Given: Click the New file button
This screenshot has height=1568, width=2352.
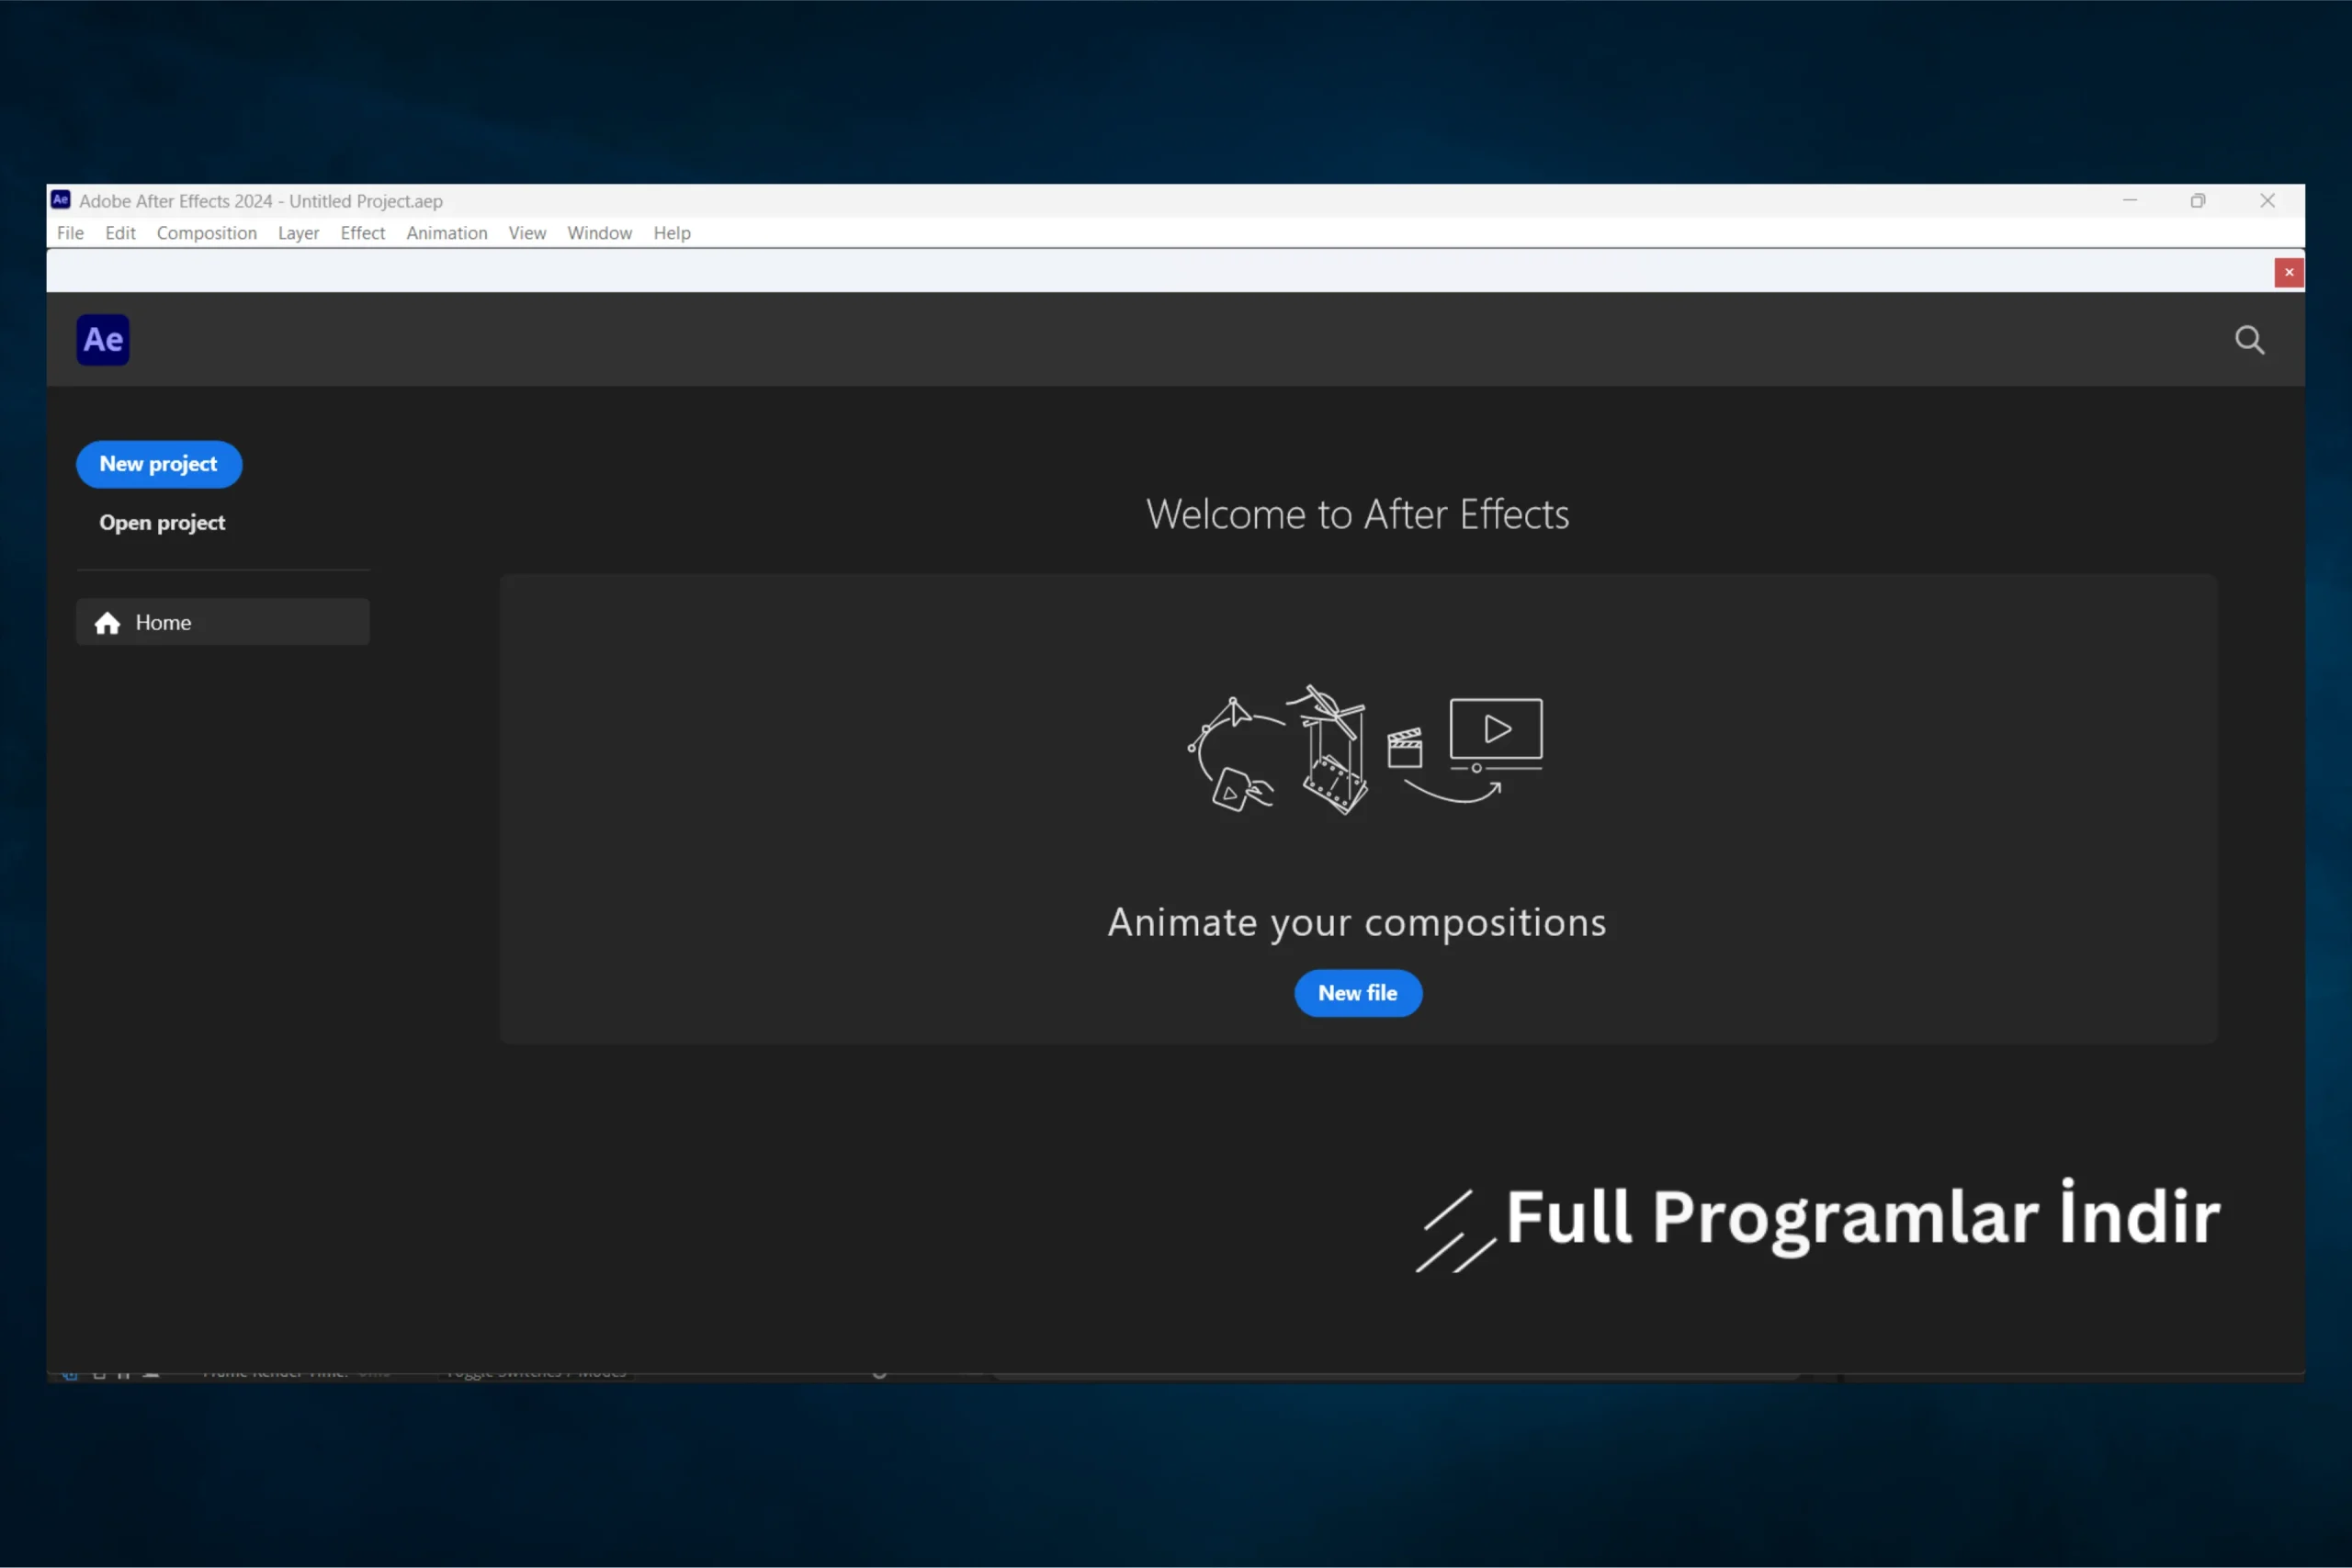Looking at the screenshot, I should (x=1358, y=993).
